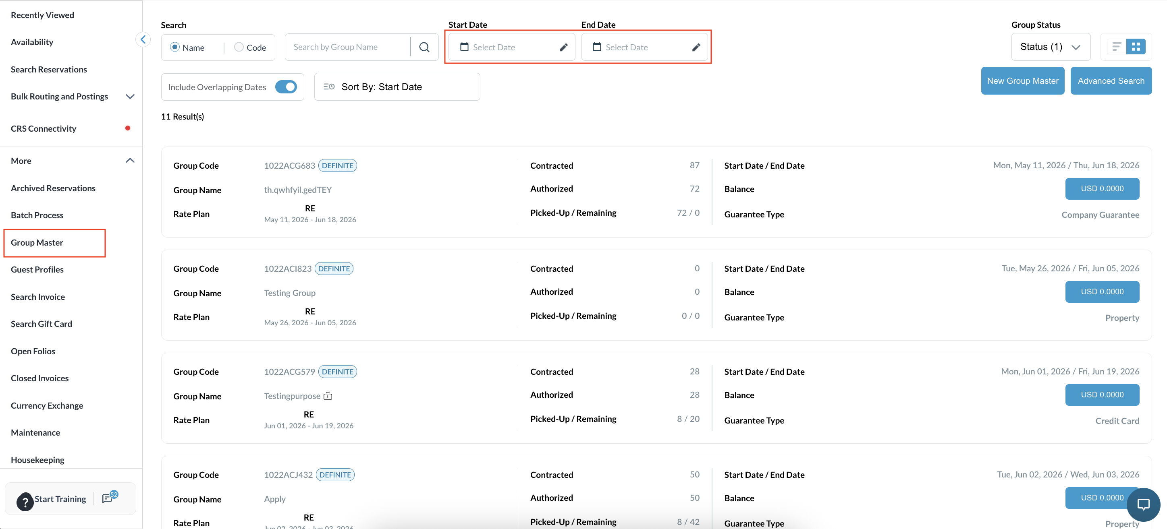Screen dimensions: 1167x529
Task: Open group code 1022ACG579
Action: [x=289, y=372]
